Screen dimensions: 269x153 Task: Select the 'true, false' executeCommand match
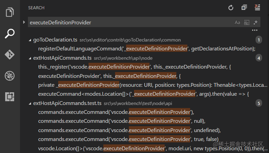[128, 139]
